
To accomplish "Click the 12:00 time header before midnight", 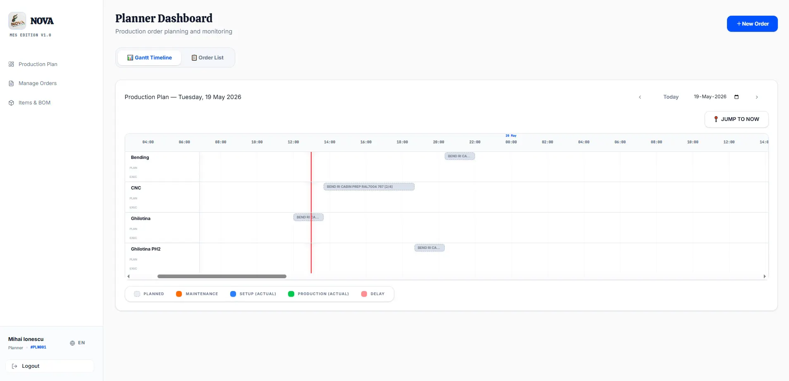I will [293, 142].
